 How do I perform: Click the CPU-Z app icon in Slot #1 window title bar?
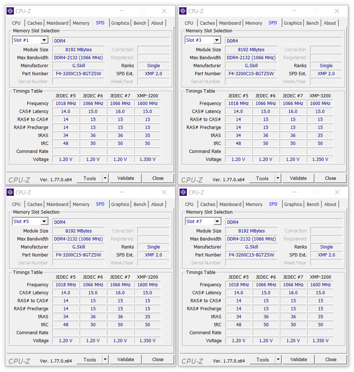(x=10, y=11)
